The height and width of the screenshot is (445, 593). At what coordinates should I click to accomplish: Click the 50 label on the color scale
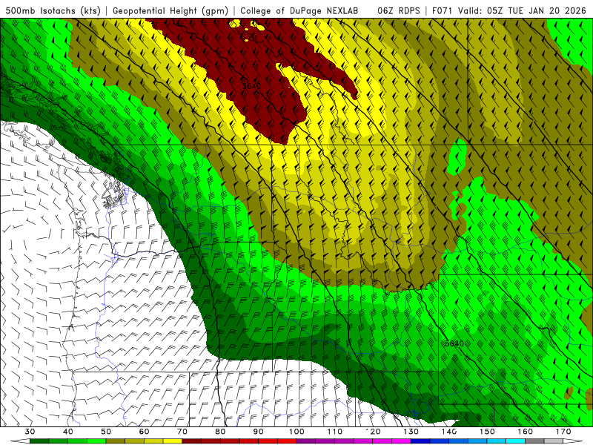pos(106,432)
